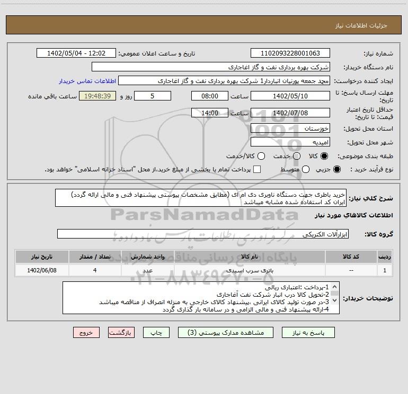Click the باتری سرب اسیدی item cell
Image resolution: width=408 pixels, height=394 pixels.
[250, 270]
